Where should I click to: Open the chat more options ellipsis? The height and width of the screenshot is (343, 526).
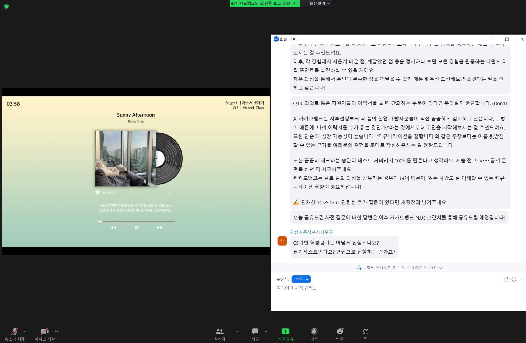[x=521, y=279]
